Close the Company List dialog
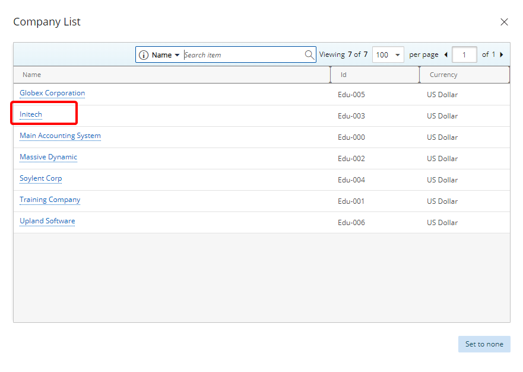Viewport: 523px width, 372px height. click(504, 22)
